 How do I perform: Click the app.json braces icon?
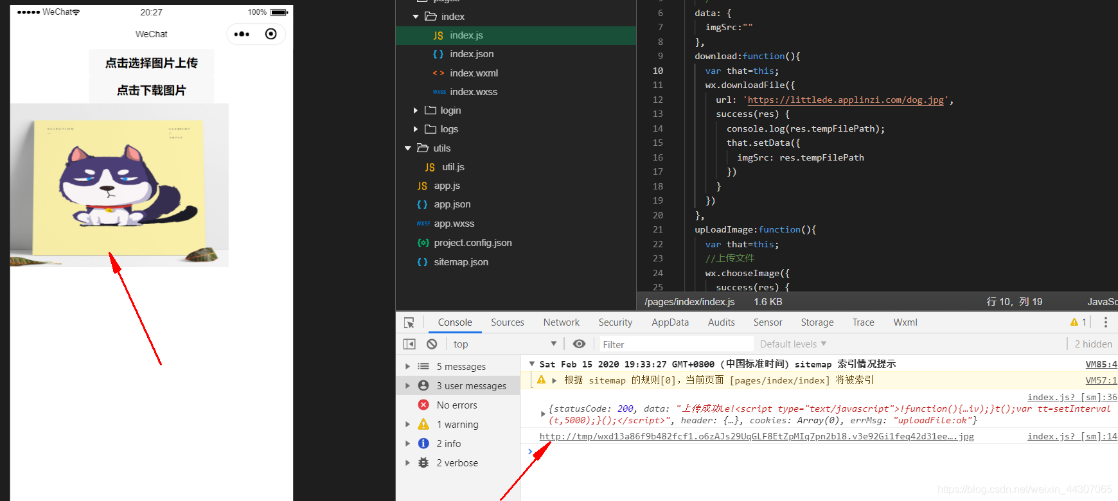point(422,204)
